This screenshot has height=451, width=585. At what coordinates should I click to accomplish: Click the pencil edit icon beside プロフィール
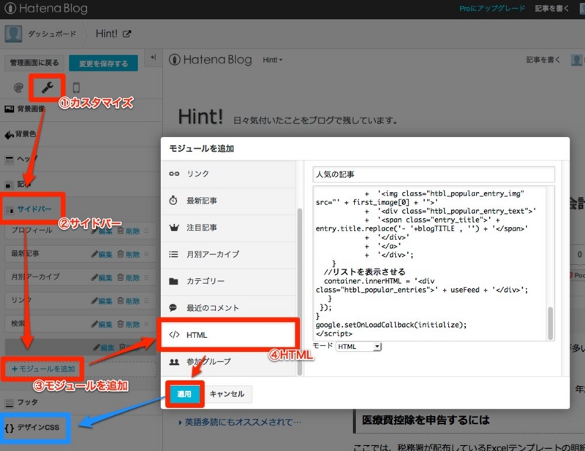(95, 233)
